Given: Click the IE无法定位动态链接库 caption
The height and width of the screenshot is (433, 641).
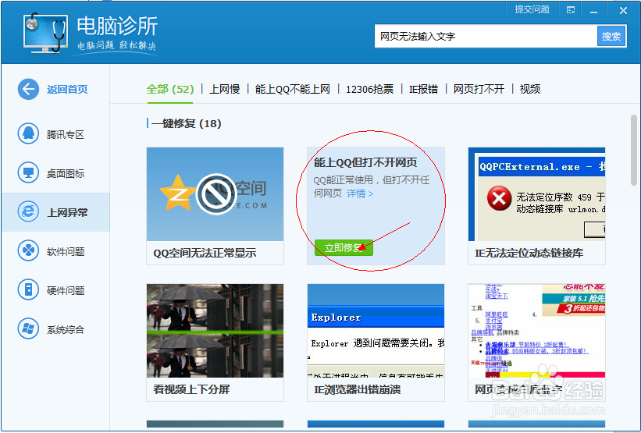Looking at the screenshot, I should point(529,253).
